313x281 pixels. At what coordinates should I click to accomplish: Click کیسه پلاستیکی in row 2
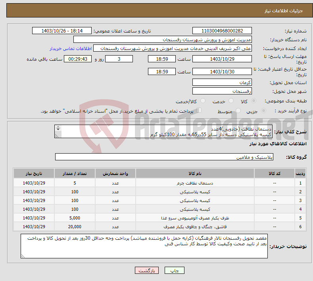(195, 192)
